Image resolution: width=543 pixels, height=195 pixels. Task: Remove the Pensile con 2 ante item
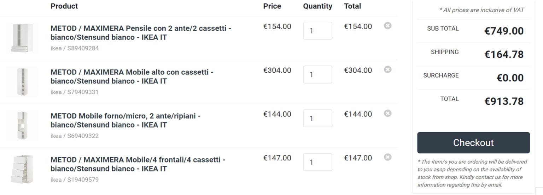pyautogui.click(x=387, y=26)
